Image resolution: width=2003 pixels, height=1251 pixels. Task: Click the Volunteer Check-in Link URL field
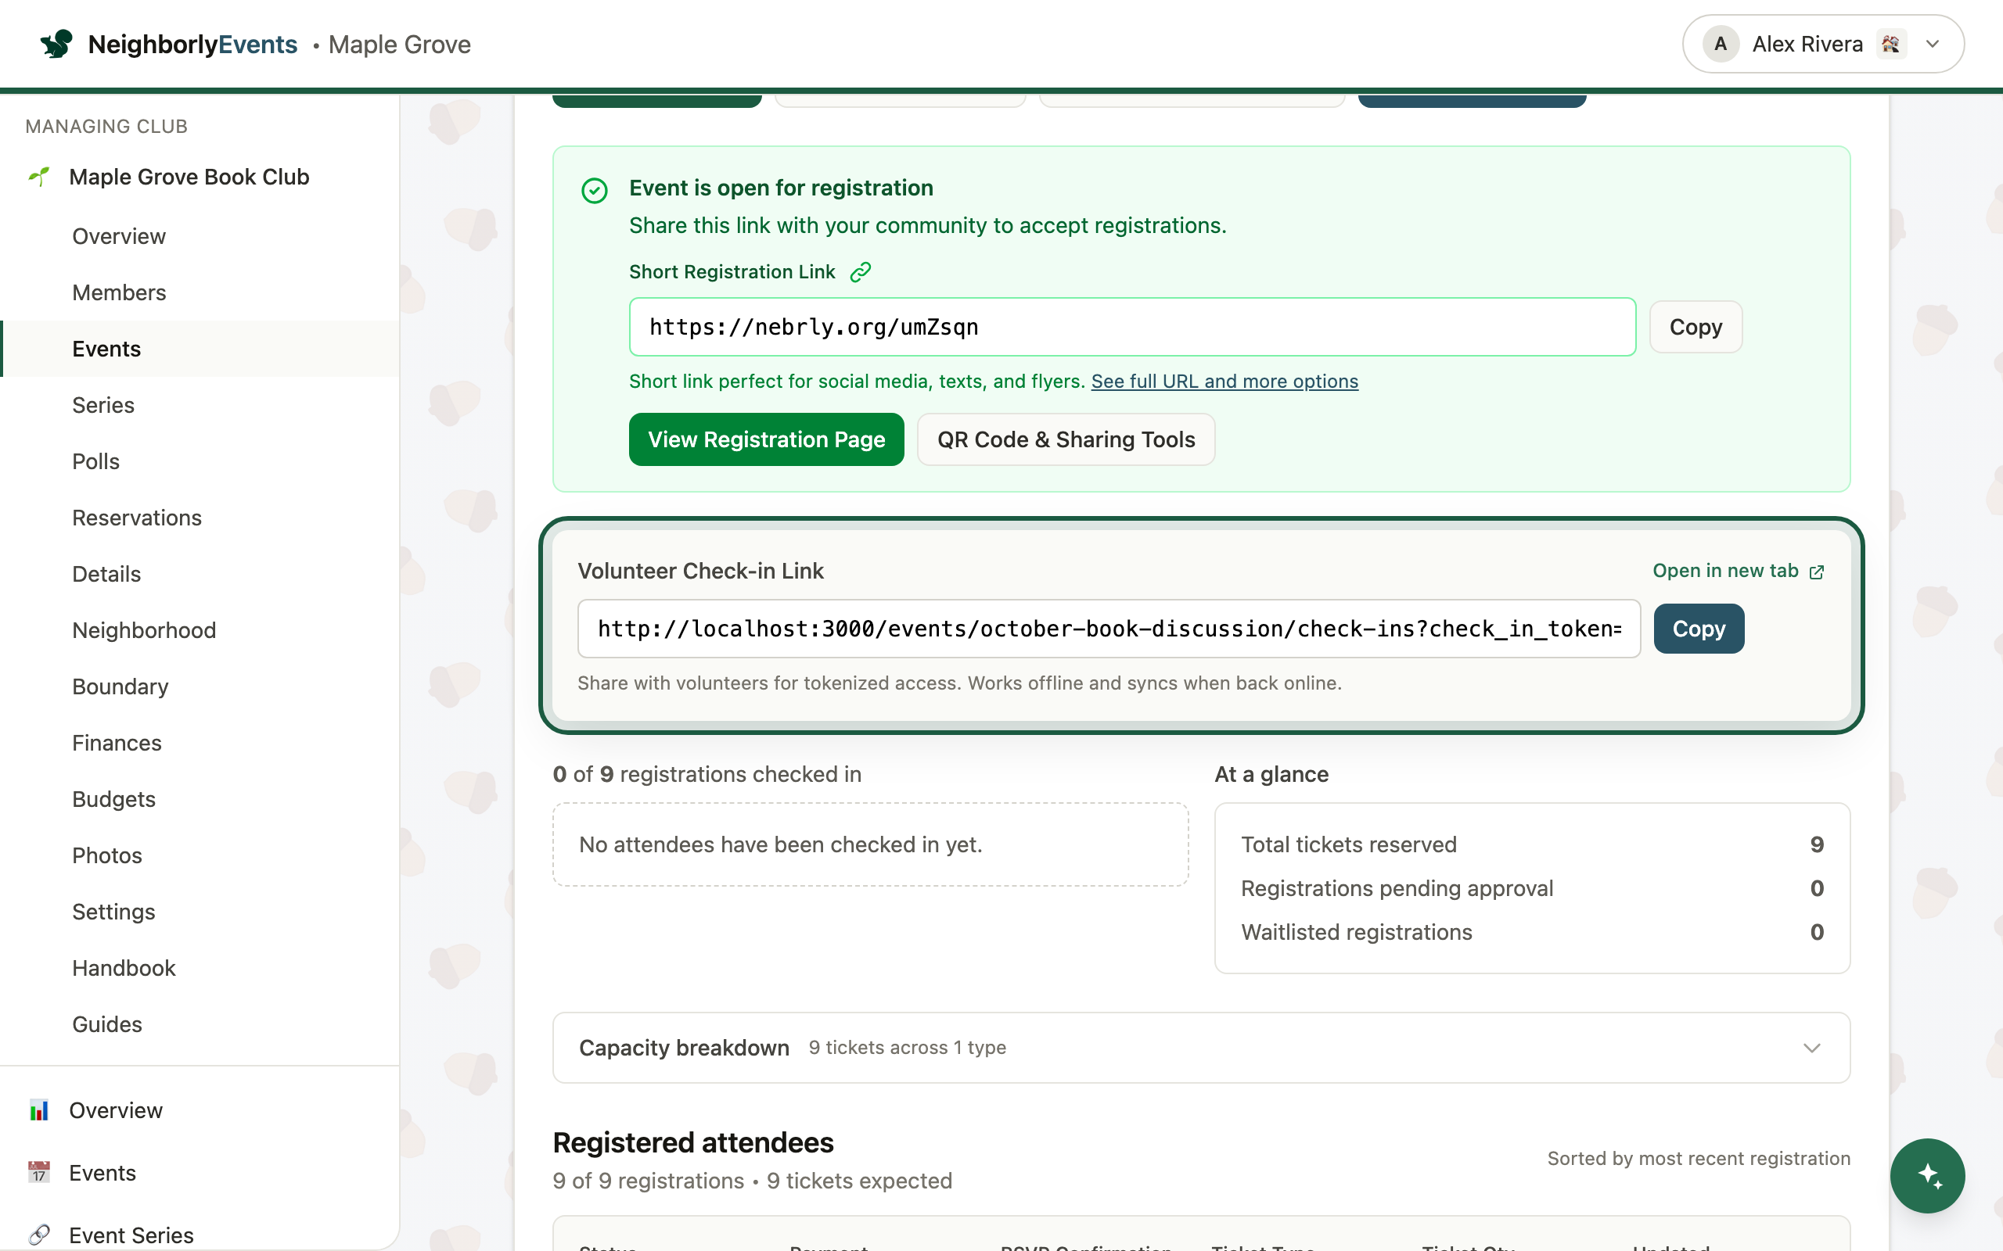click(x=1109, y=629)
